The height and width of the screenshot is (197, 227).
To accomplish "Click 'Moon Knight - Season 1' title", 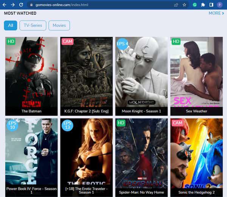I will [141, 111].
